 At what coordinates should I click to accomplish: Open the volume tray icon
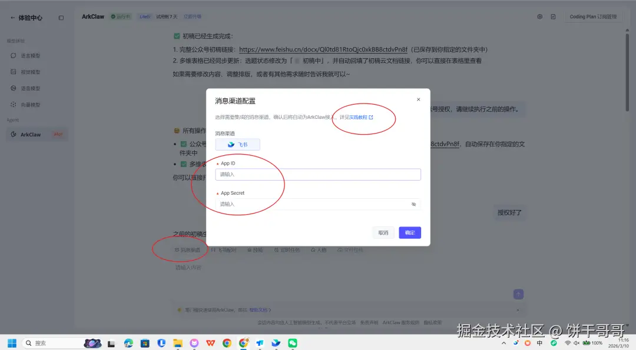(577, 343)
